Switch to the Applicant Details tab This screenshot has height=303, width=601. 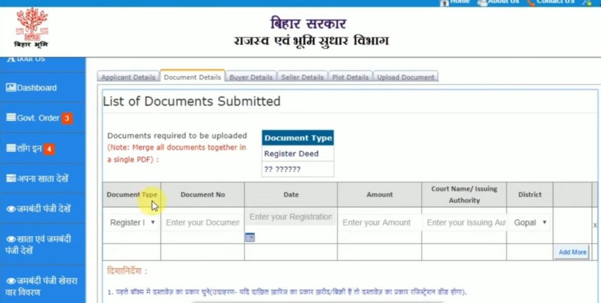coord(128,77)
